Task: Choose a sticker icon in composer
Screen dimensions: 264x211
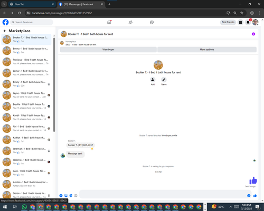Action: [71, 196]
